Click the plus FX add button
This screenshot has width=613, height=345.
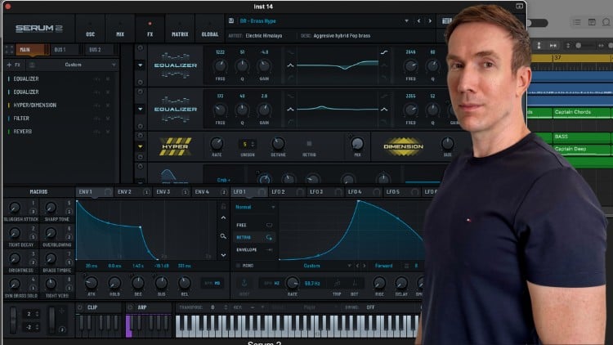coord(13,65)
